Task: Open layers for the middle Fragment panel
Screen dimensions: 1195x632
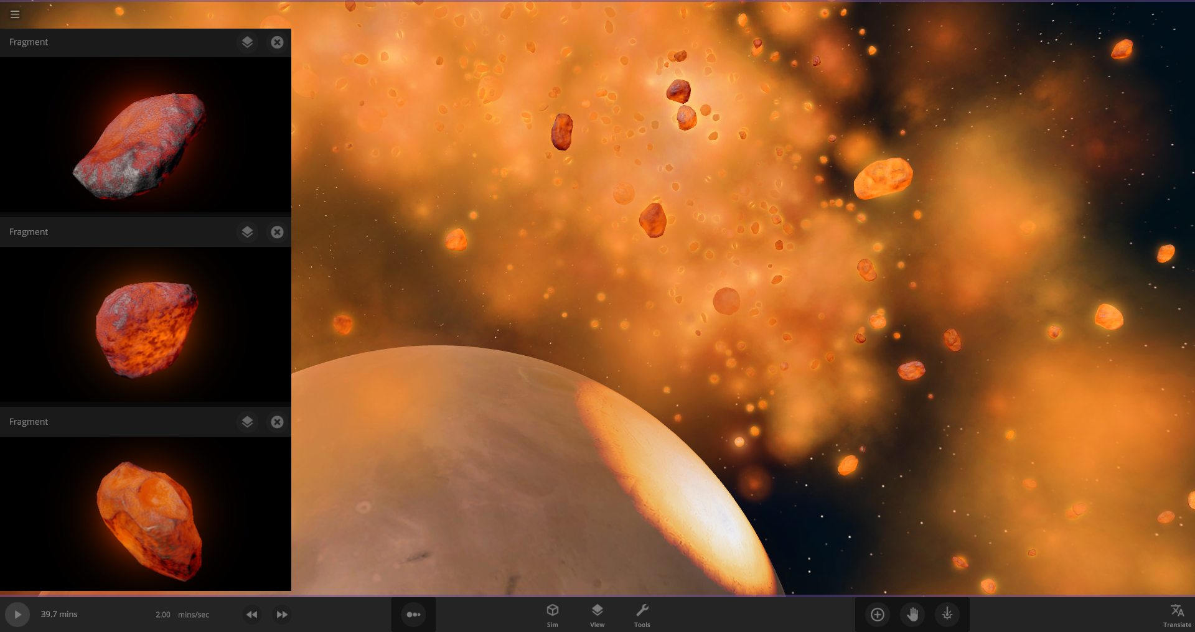Action: 247,232
